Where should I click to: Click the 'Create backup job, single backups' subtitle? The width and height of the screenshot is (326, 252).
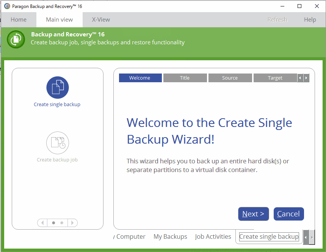point(108,42)
